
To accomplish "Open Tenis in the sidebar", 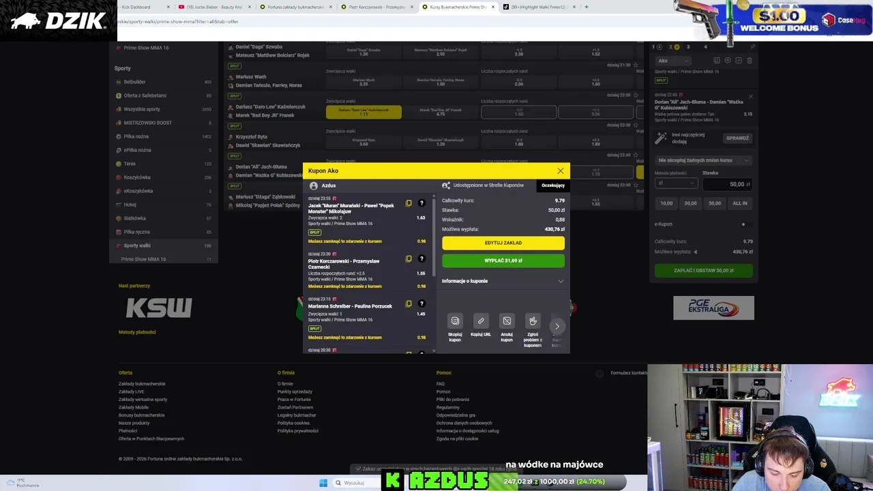I will pos(164,164).
